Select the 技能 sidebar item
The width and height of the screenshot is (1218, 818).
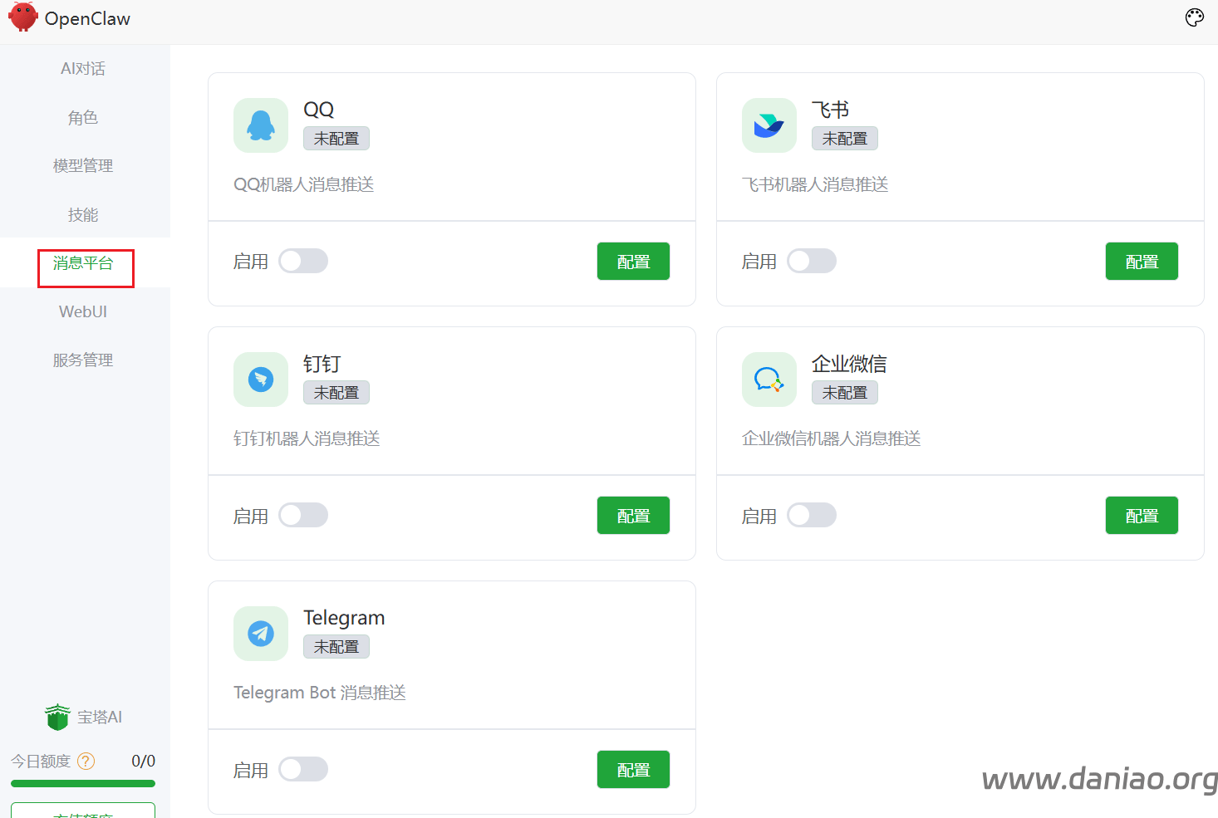83,215
